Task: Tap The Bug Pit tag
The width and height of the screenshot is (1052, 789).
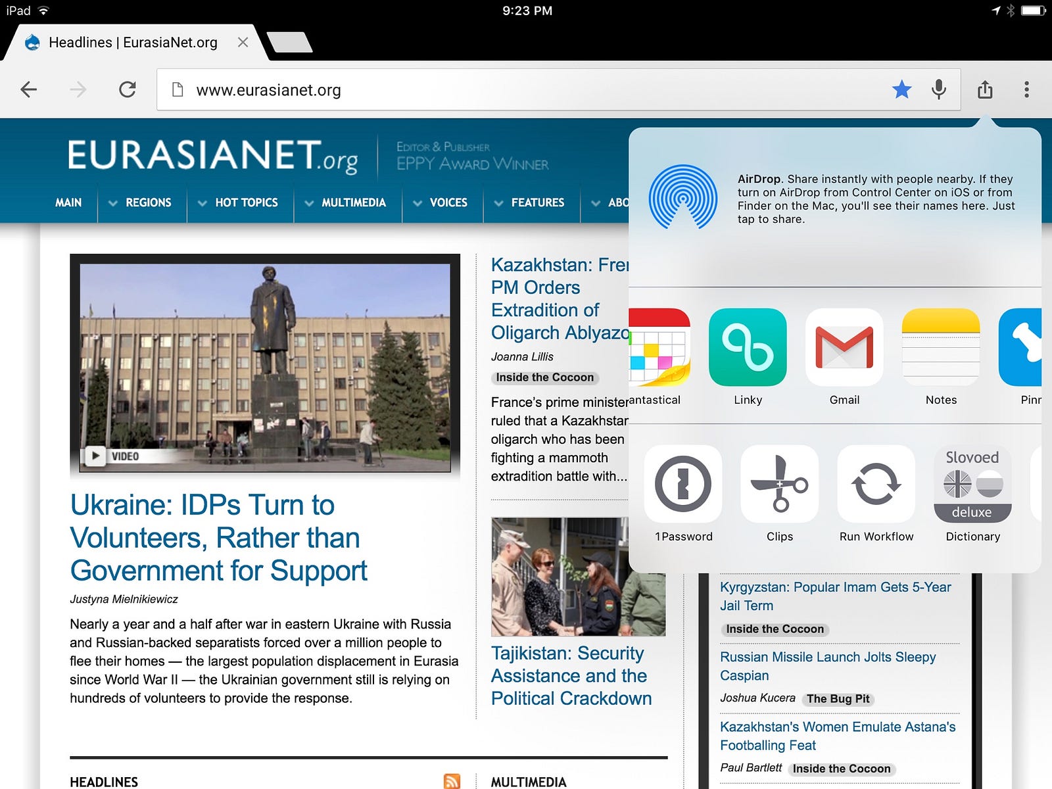Action: (x=838, y=699)
